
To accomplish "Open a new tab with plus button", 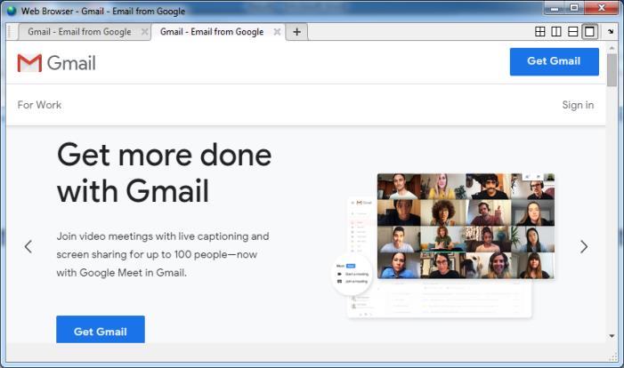I will click(297, 32).
